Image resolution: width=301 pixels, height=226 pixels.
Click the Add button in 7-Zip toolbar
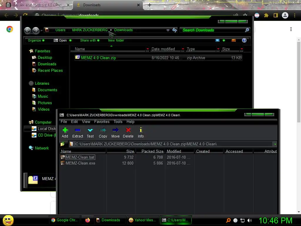(65, 133)
